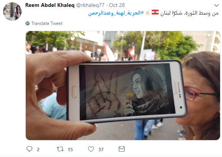222x157 pixels.
Task: Click the reply count number 2
Action: (38, 149)
